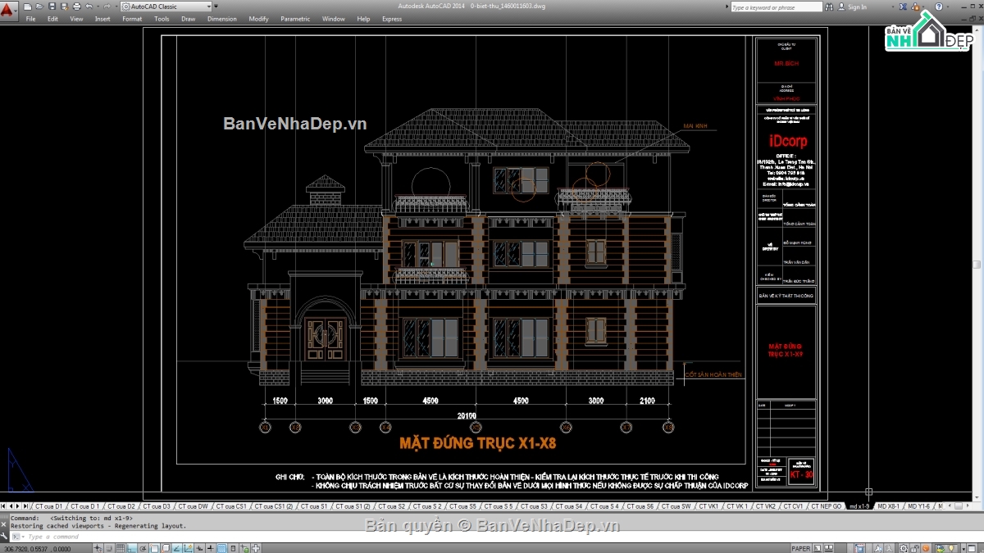The height and width of the screenshot is (553, 984).
Task: Open the Format menu
Action: pos(132,19)
